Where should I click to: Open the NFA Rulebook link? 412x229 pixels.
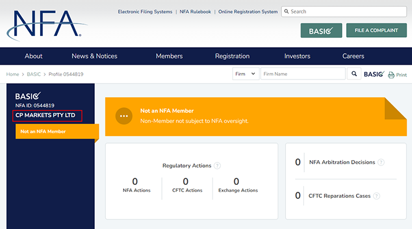coord(195,12)
